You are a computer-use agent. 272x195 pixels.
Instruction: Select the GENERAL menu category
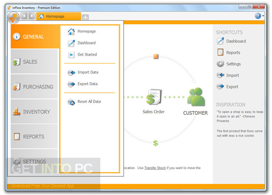pyautogui.click(x=35, y=37)
